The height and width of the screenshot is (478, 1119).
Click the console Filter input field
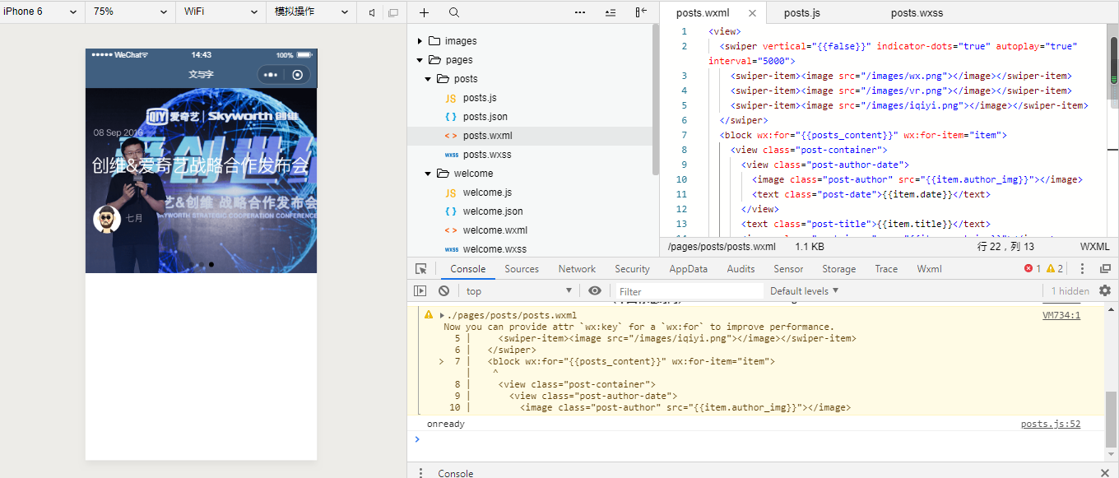690,291
